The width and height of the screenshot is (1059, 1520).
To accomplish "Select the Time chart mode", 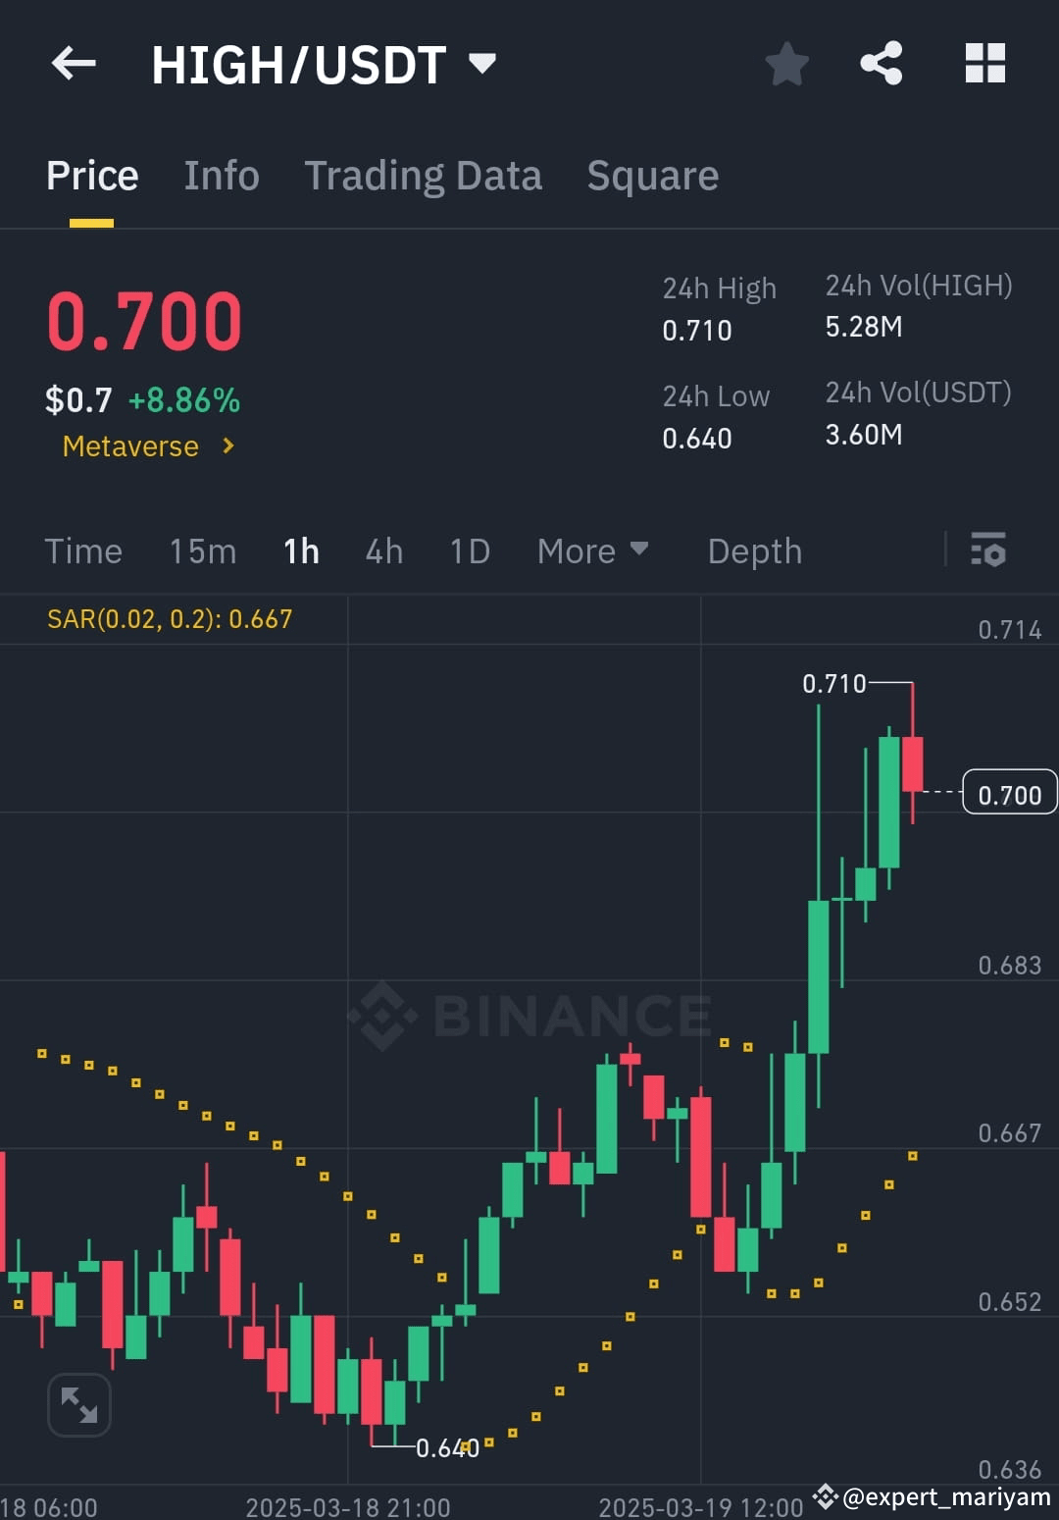I will tap(83, 550).
